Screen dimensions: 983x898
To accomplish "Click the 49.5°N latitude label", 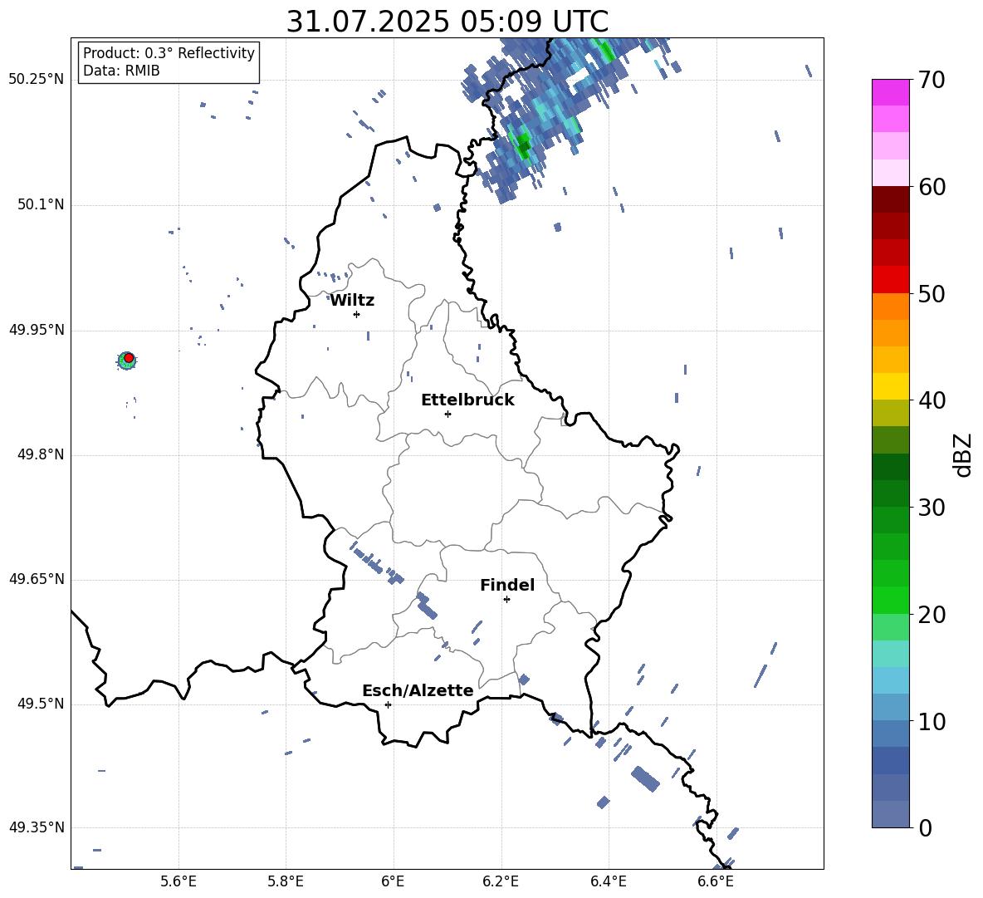I will click(x=40, y=704).
